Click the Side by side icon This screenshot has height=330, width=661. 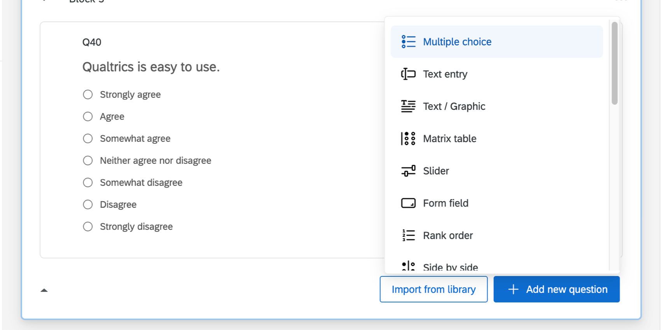(x=408, y=266)
